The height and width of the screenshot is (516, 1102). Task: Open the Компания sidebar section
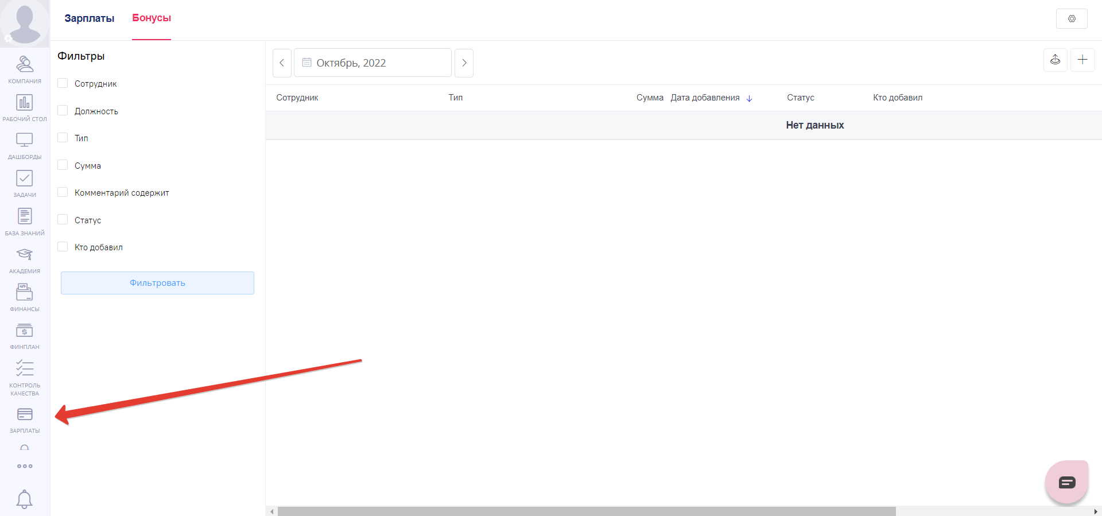25,69
